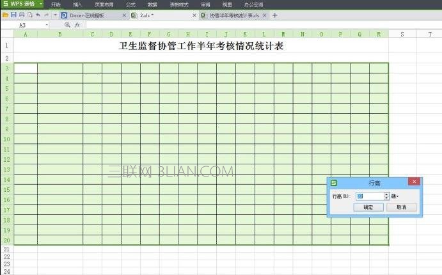Open the 开始 ribbon tab
Viewport: 442px width, 275px height.
tap(56, 4)
